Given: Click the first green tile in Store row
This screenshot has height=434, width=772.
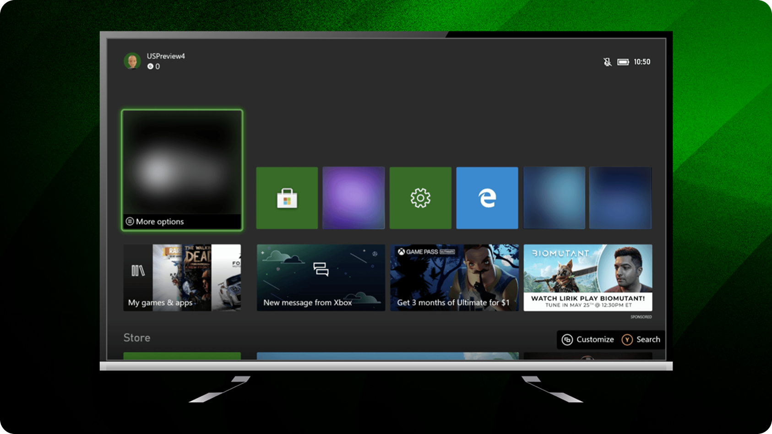Looking at the screenshot, I should [x=182, y=357].
